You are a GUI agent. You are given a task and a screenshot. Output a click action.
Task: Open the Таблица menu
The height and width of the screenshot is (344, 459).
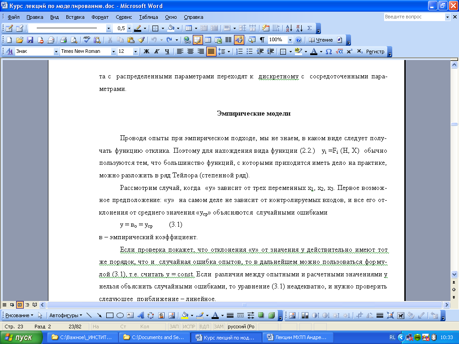[x=148, y=17]
